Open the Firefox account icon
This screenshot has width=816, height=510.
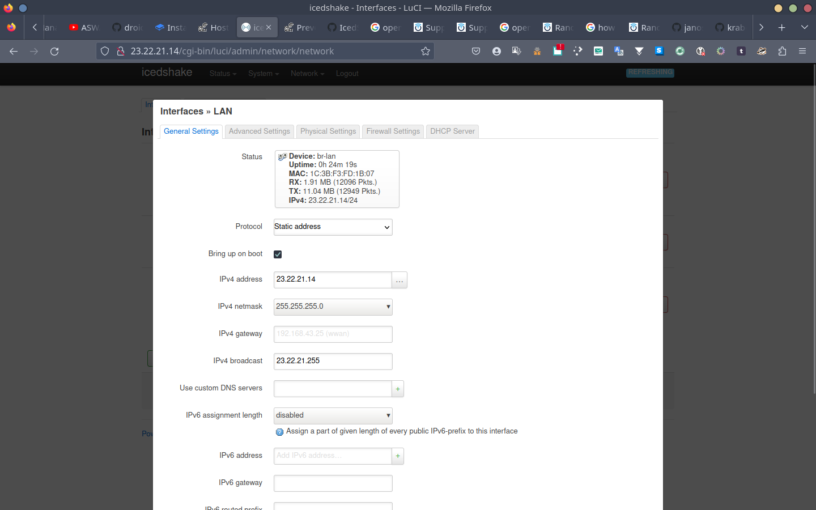[x=496, y=51]
